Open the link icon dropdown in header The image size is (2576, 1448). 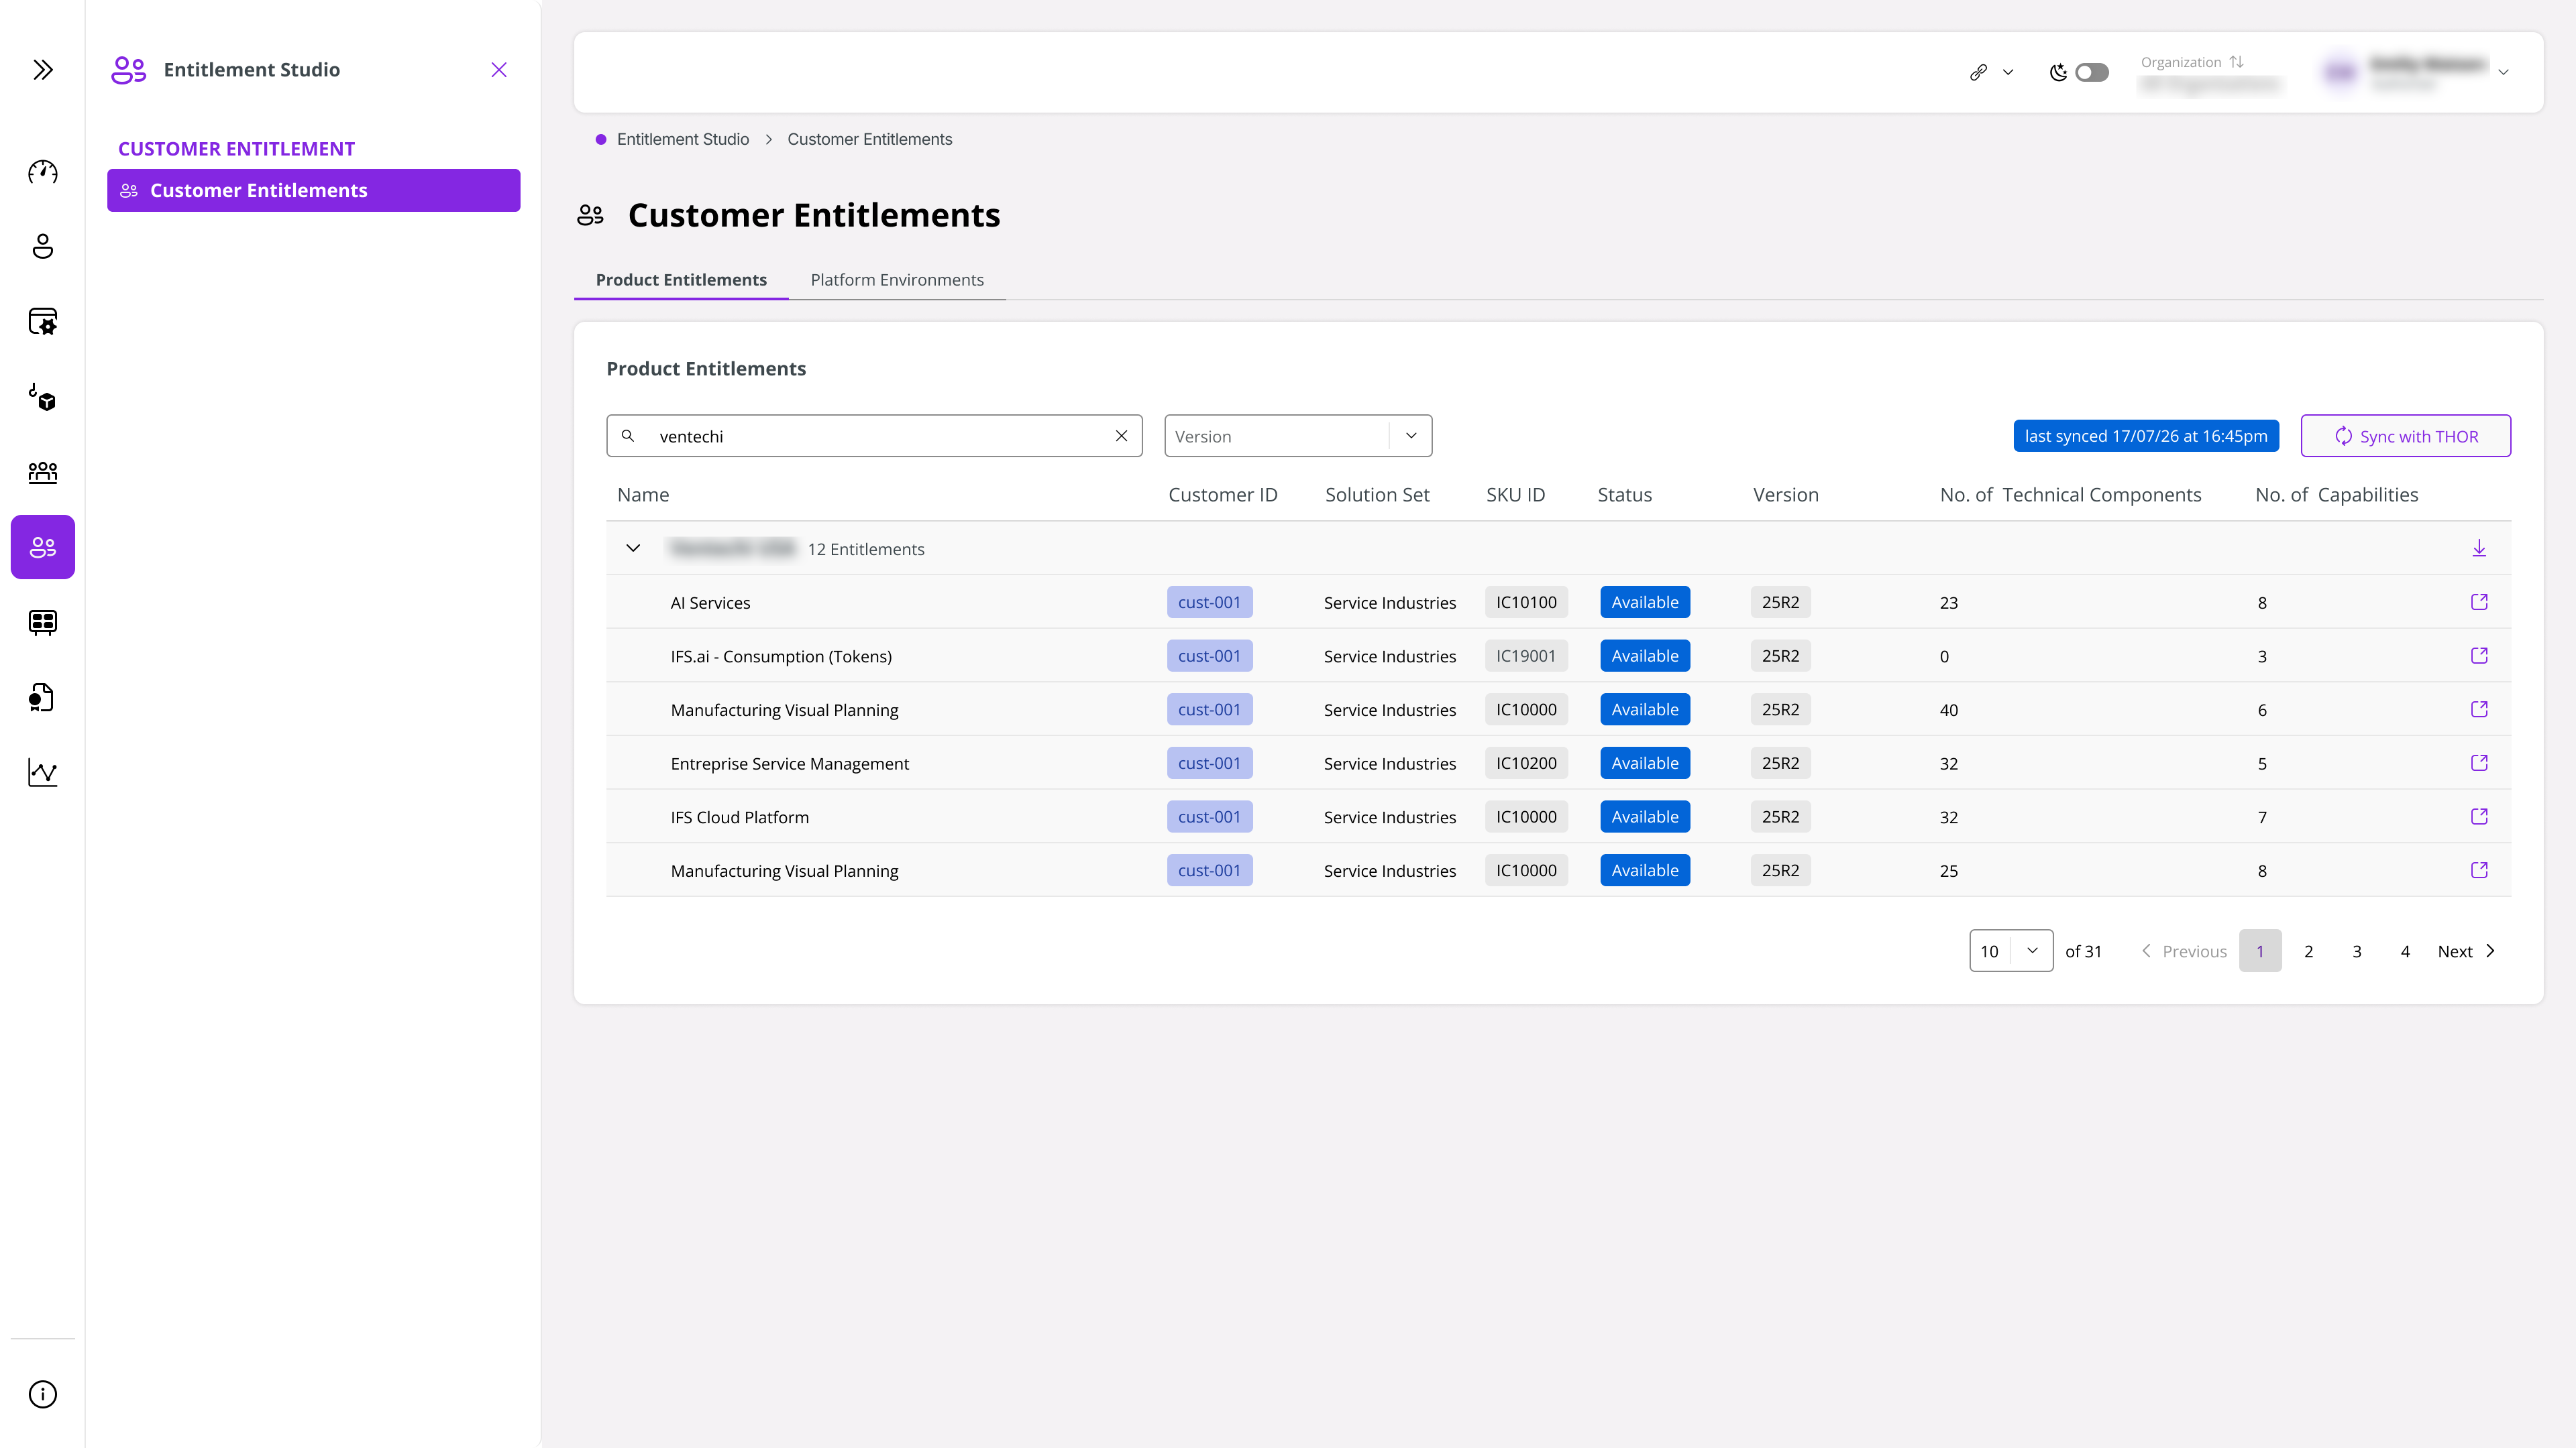(x=1991, y=72)
